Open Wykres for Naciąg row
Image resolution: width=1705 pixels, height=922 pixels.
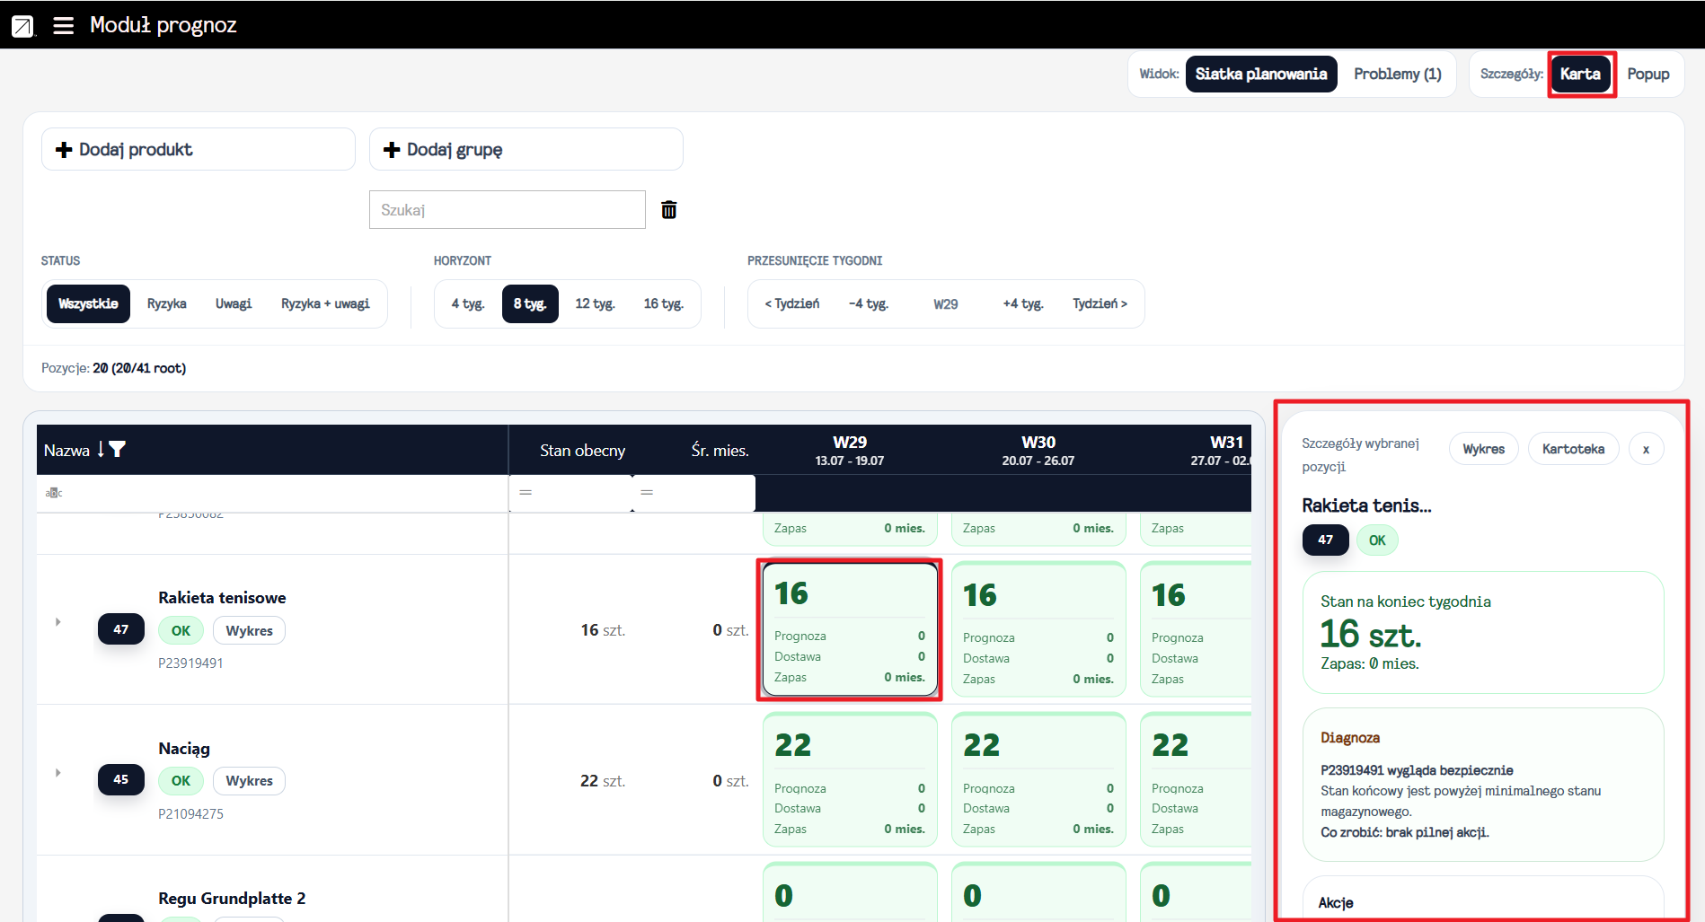pos(249,781)
